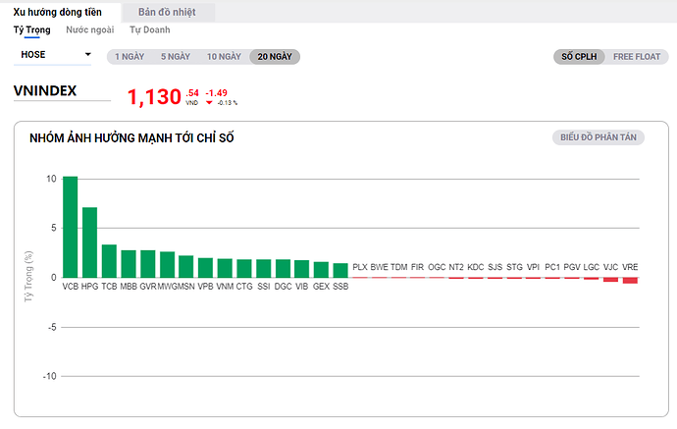Click the VNM green bar
Image resolution: width=677 pixels, height=429 pixels.
pos(225,268)
